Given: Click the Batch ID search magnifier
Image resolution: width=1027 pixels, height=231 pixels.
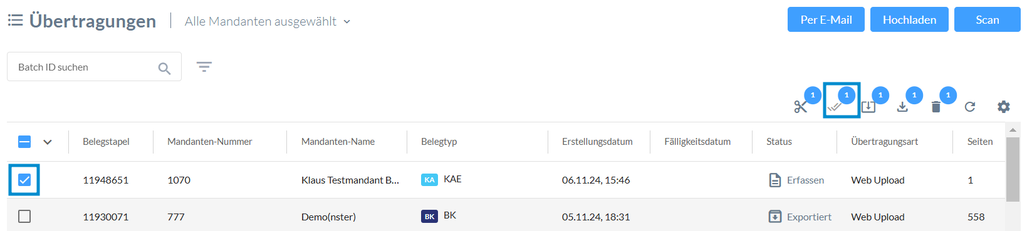Looking at the screenshot, I should (x=164, y=68).
